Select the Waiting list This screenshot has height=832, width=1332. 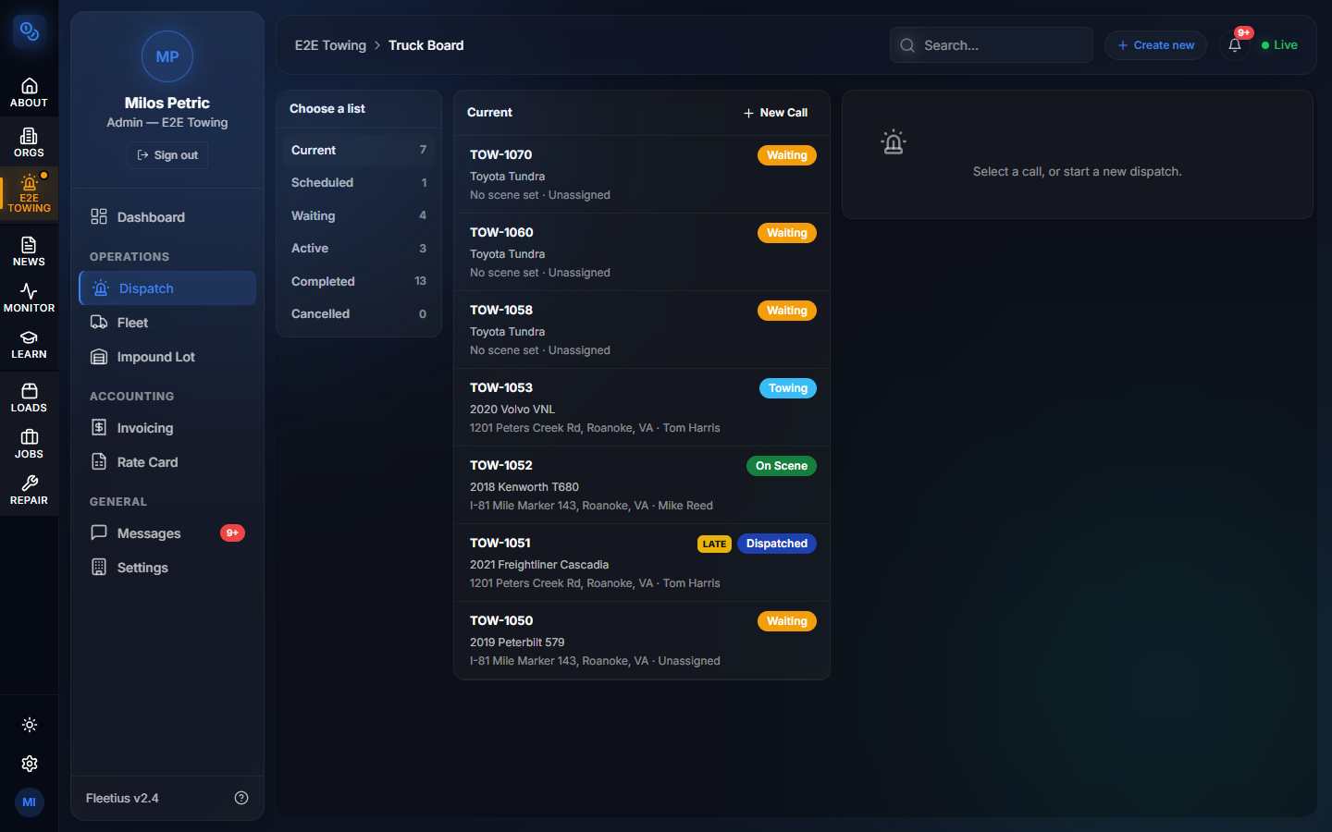tap(359, 216)
